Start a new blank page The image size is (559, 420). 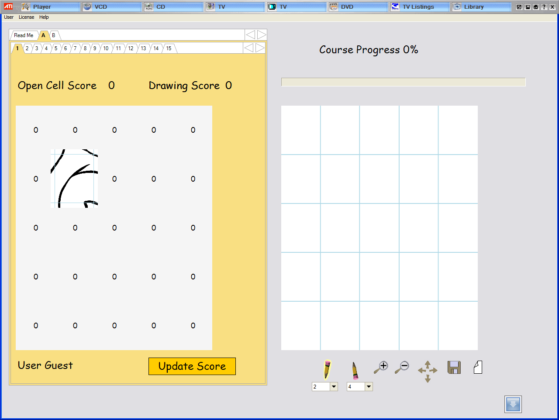(x=478, y=367)
